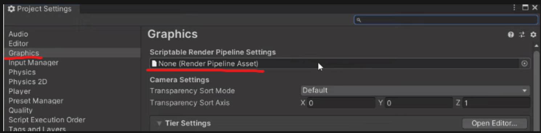541x133 pixels.
Task: Open the Graphics settings gear menu
Action: point(533,35)
